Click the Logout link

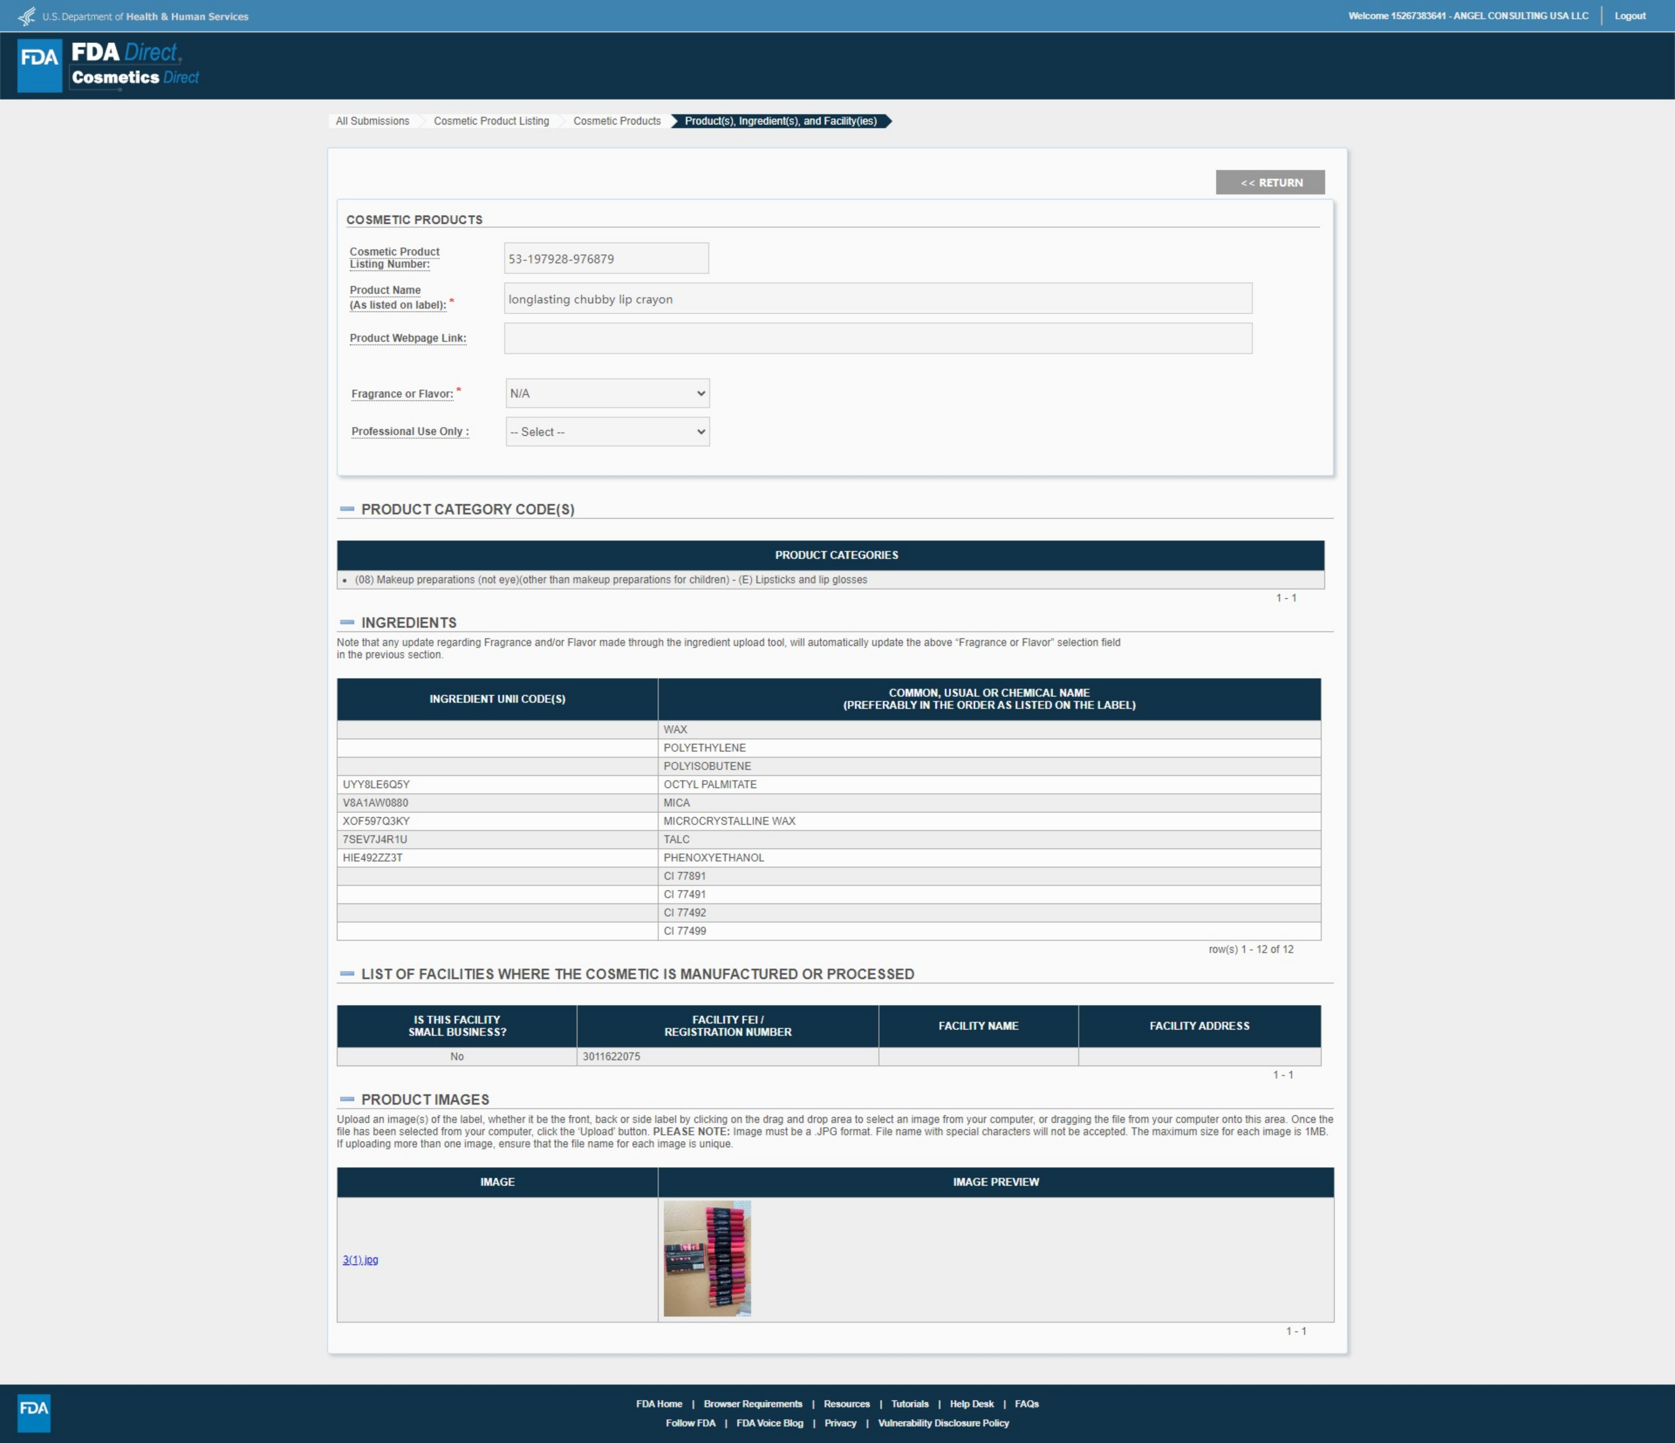pyautogui.click(x=1630, y=16)
